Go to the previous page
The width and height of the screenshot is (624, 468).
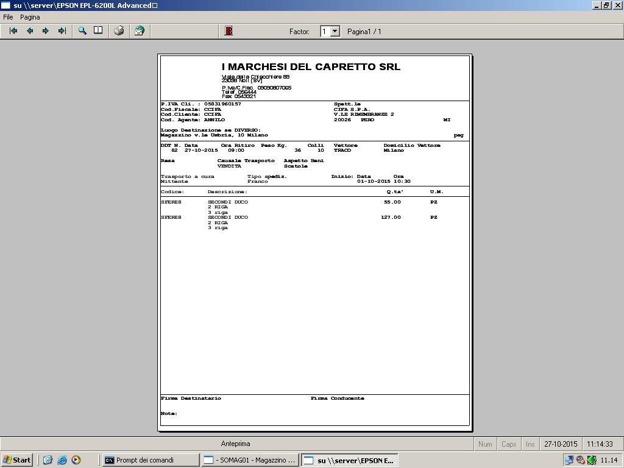coord(30,31)
